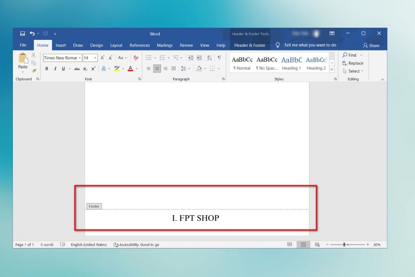Screen dimensions: 415x277
Task: Toggle Italic formatting
Action: pyautogui.click(x=55, y=69)
